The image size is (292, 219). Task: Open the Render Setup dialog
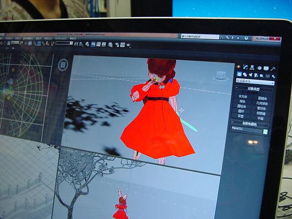pyautogui.click(x=117, y=45)
